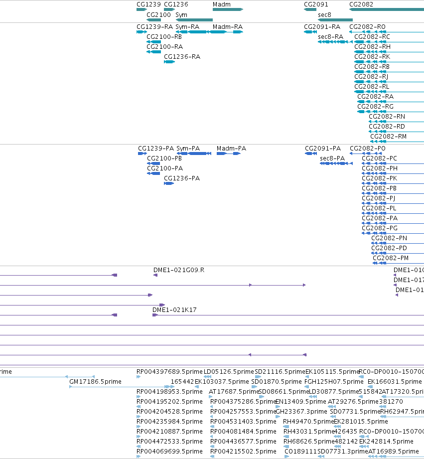The width and height of the screenshot is (424, 459).
Task: Click the AT17687.5prime EST label
Action: point(234,391)
